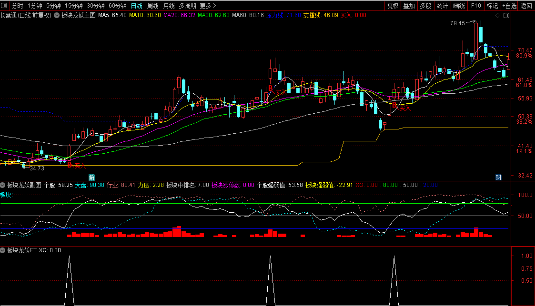
Task: Expand the 板块龙妖FT indicator dropdown
Action: [3, 250]
